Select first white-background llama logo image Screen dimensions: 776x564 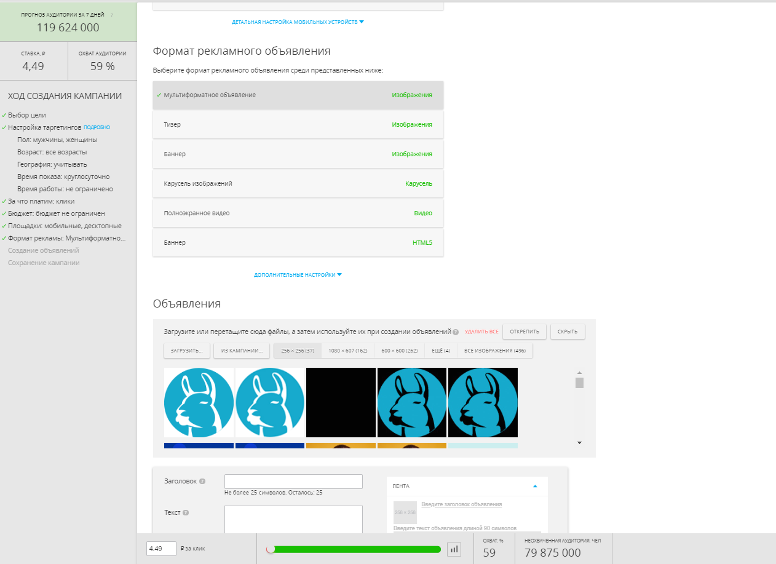click(x=199, y=402)
